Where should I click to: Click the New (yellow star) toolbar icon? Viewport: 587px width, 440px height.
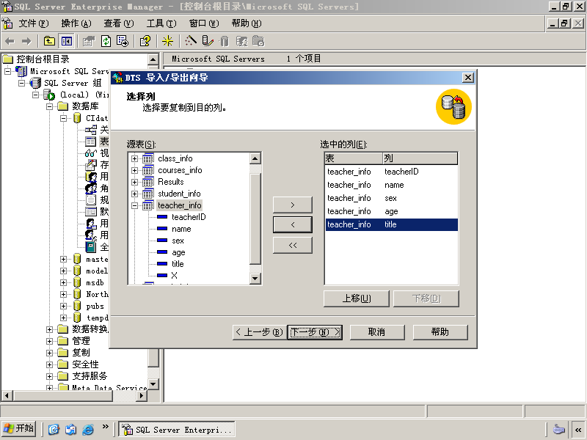pos(167,41)
